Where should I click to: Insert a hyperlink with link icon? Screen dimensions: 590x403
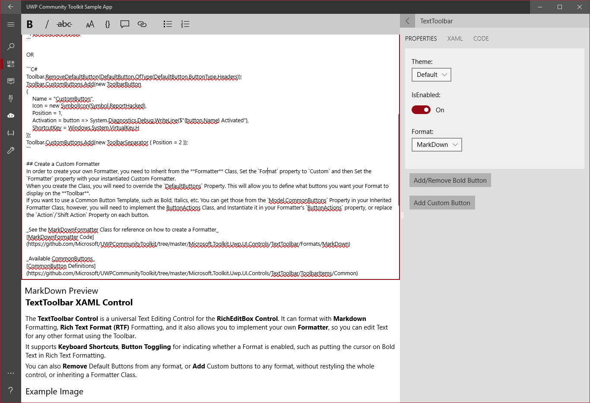coord(142,24)
